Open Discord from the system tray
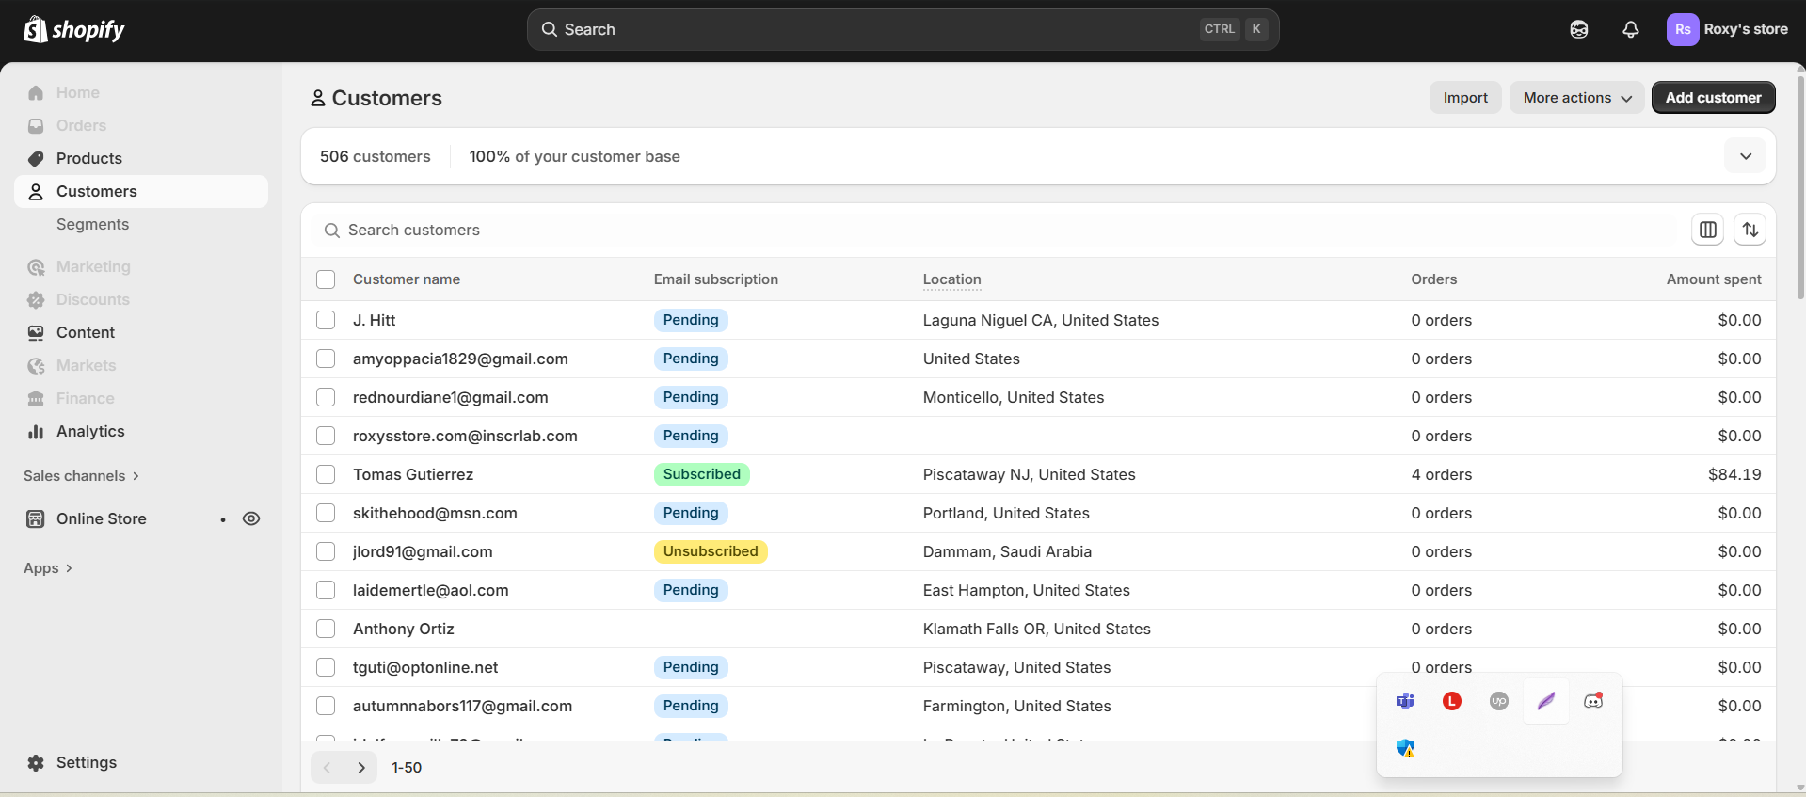 pyautogui.click(x=1592, y=701)
